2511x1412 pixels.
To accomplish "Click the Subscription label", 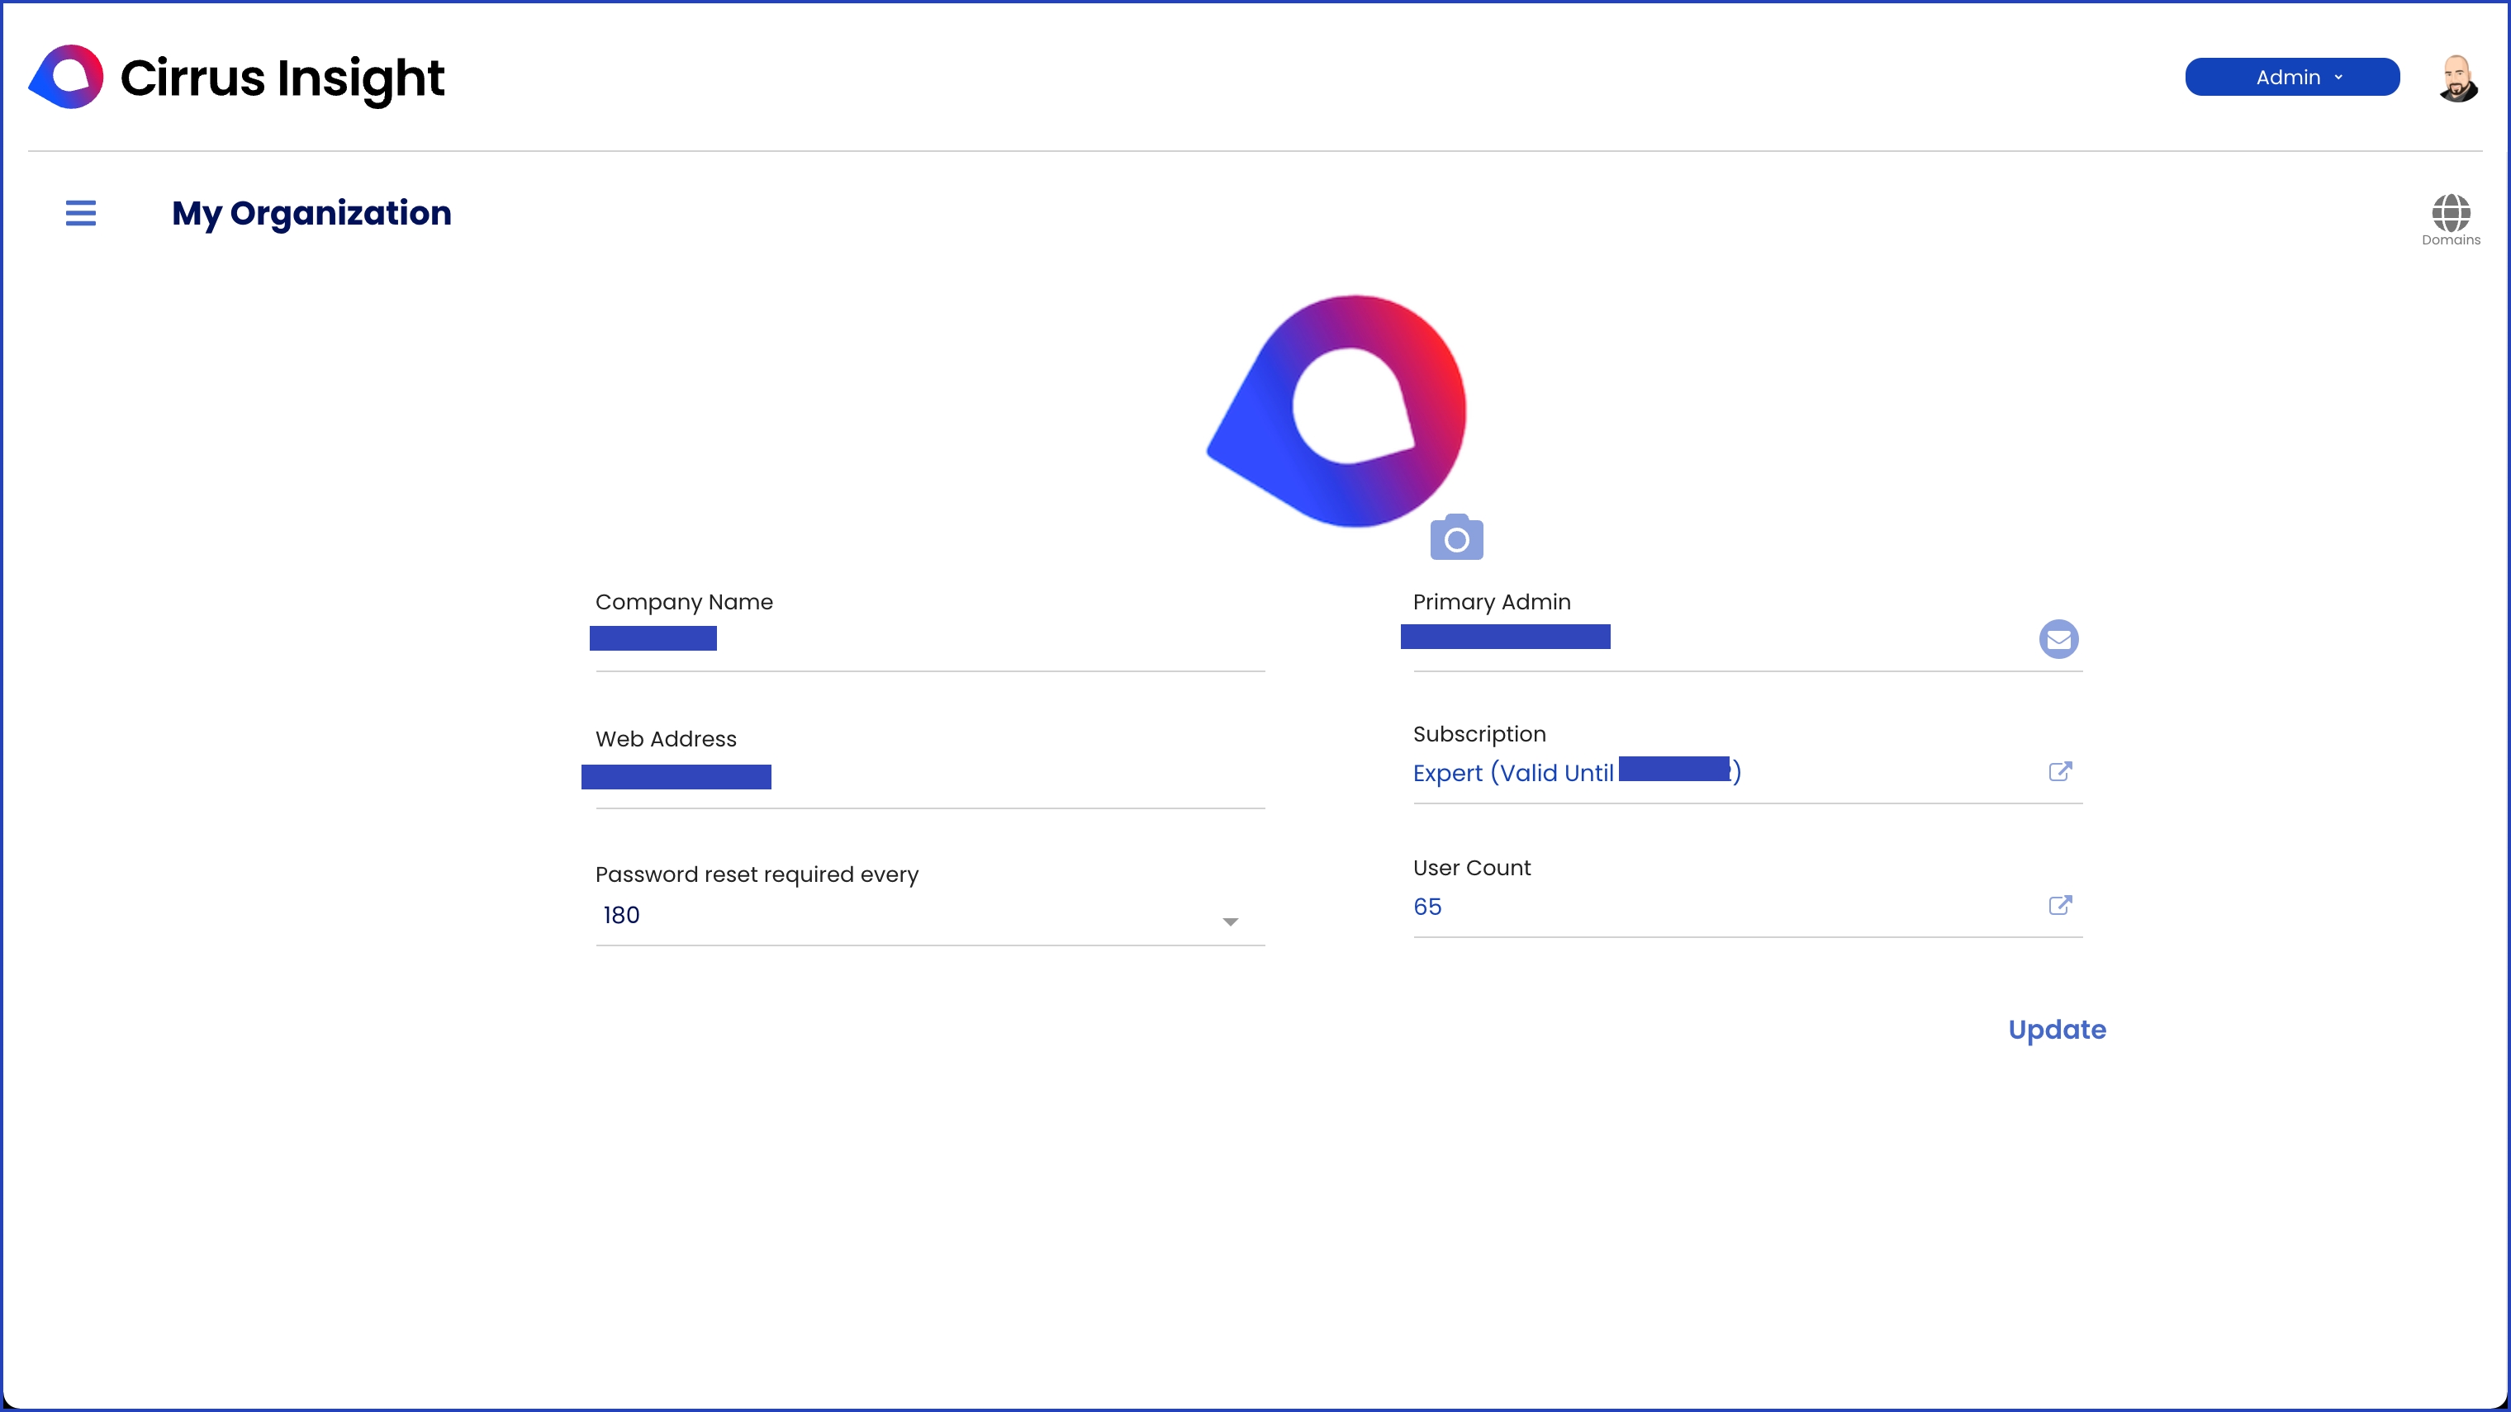I will (x=1479, y=734).
